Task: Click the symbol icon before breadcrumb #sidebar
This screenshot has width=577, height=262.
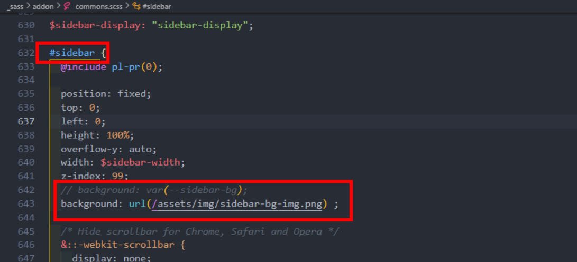Action: pyautogui.click(x=136, y=6)
